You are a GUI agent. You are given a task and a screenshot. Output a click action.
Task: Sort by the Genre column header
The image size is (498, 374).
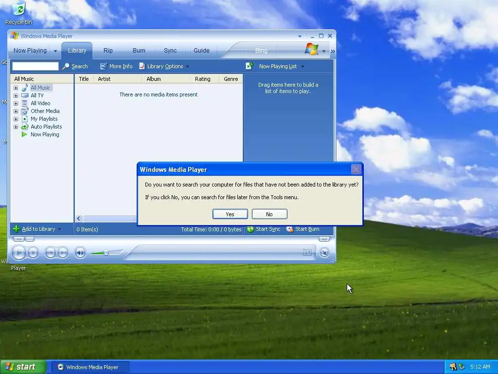click(231, 79)
